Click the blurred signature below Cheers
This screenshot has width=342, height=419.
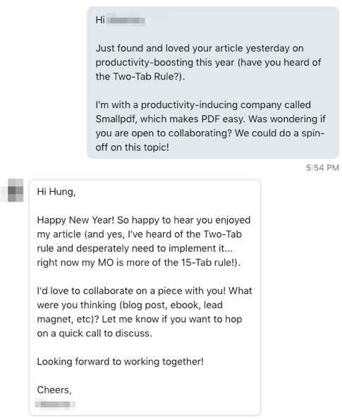(55, 403)
